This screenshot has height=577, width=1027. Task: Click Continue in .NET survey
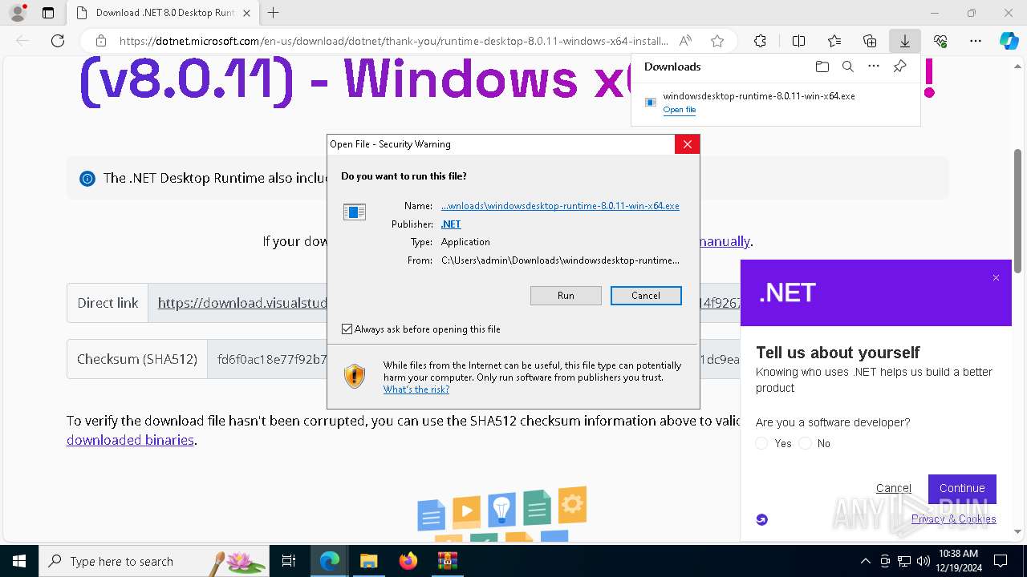point(962,488)
